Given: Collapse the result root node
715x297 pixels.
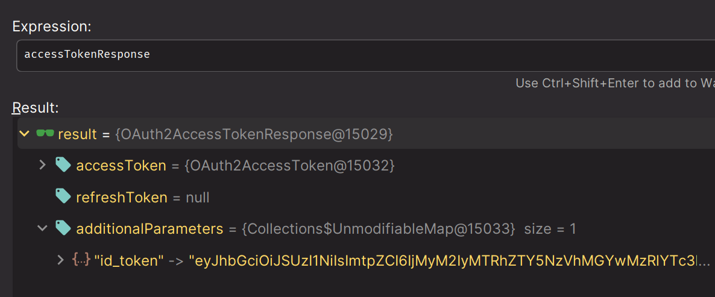Looking at the screenshot, I should pos(24,134).
